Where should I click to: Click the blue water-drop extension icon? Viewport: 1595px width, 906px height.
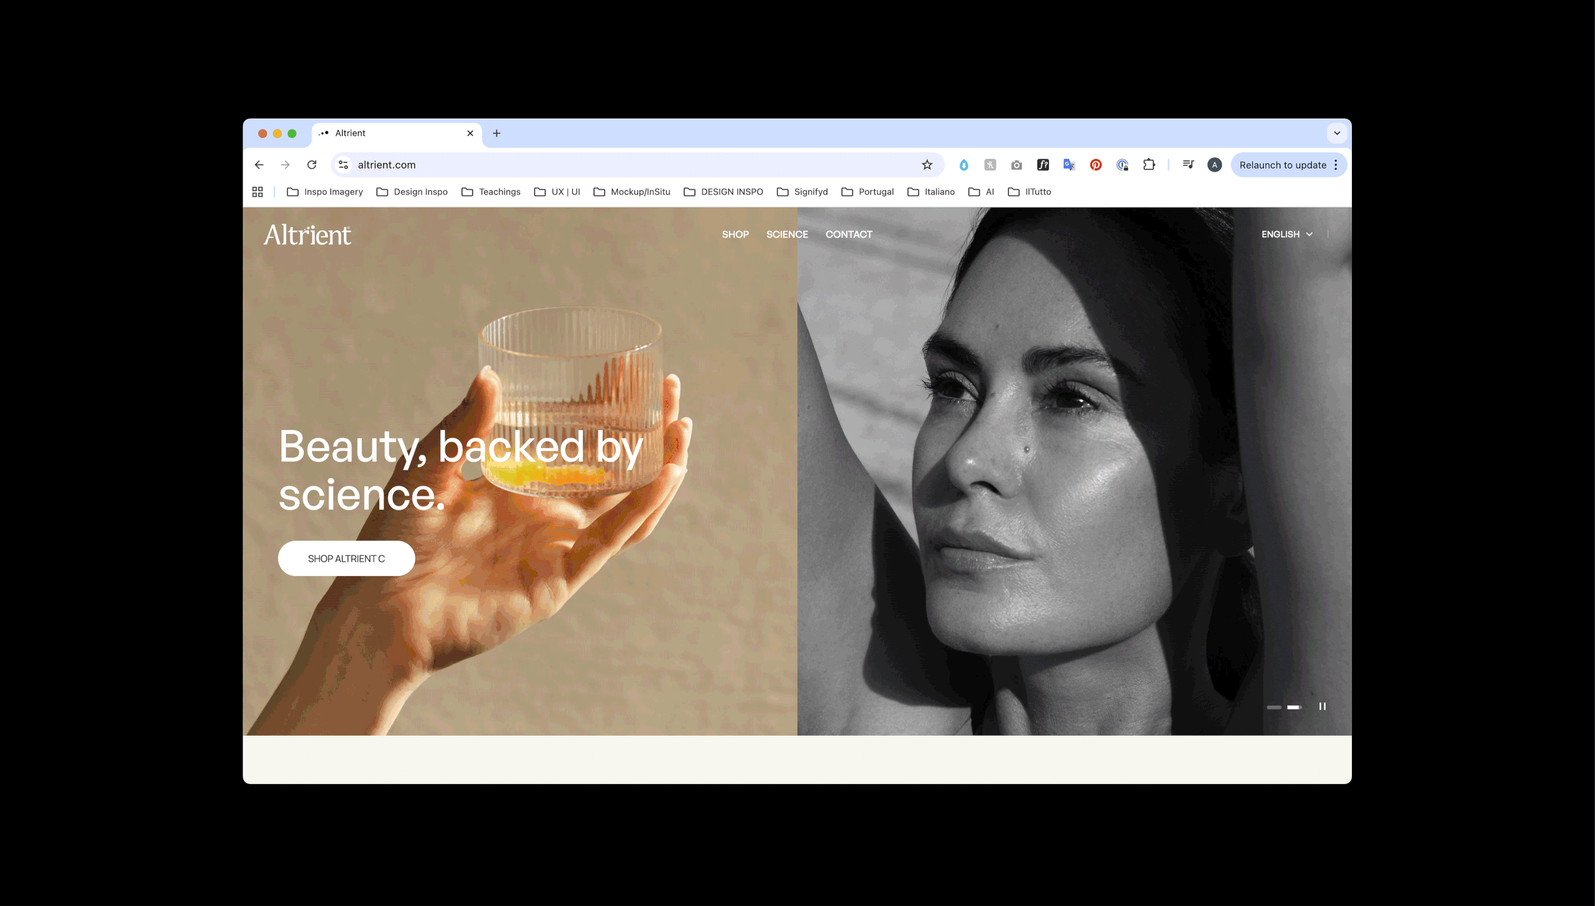click(965, 165)
